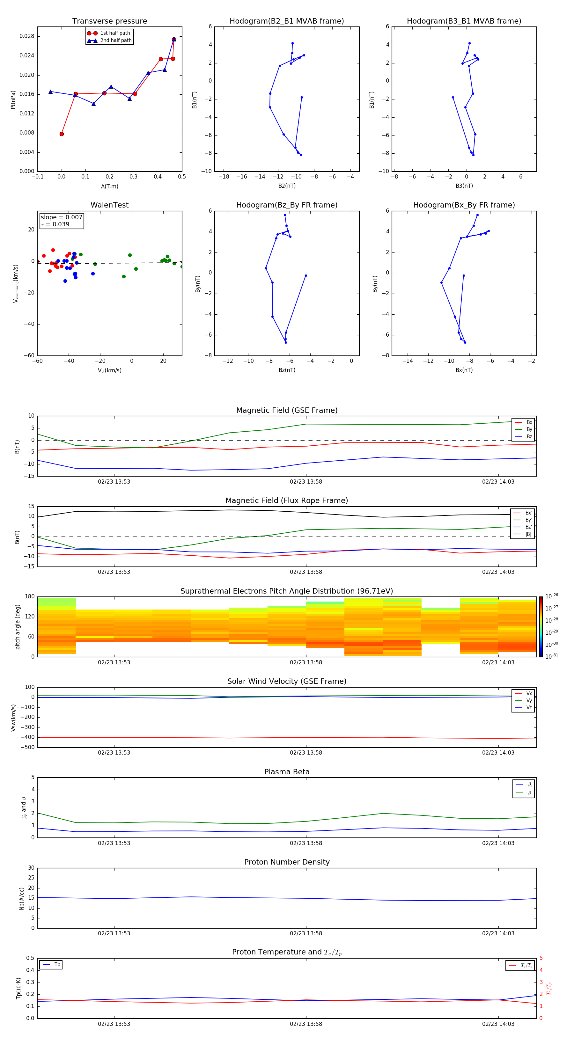Viewport: 574px width, 1052px height.
Task: Click the 'Solar Wind Velocity (GSE Frame)' title
Action: click(287, 682)
